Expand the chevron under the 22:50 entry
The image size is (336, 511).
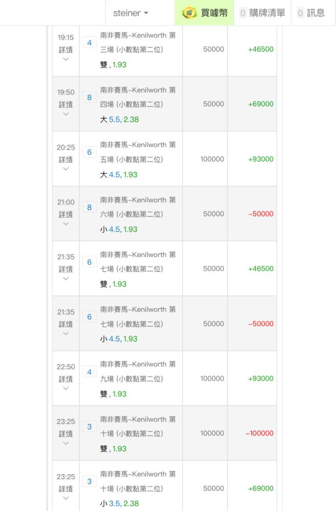click(x=66, y=388)
